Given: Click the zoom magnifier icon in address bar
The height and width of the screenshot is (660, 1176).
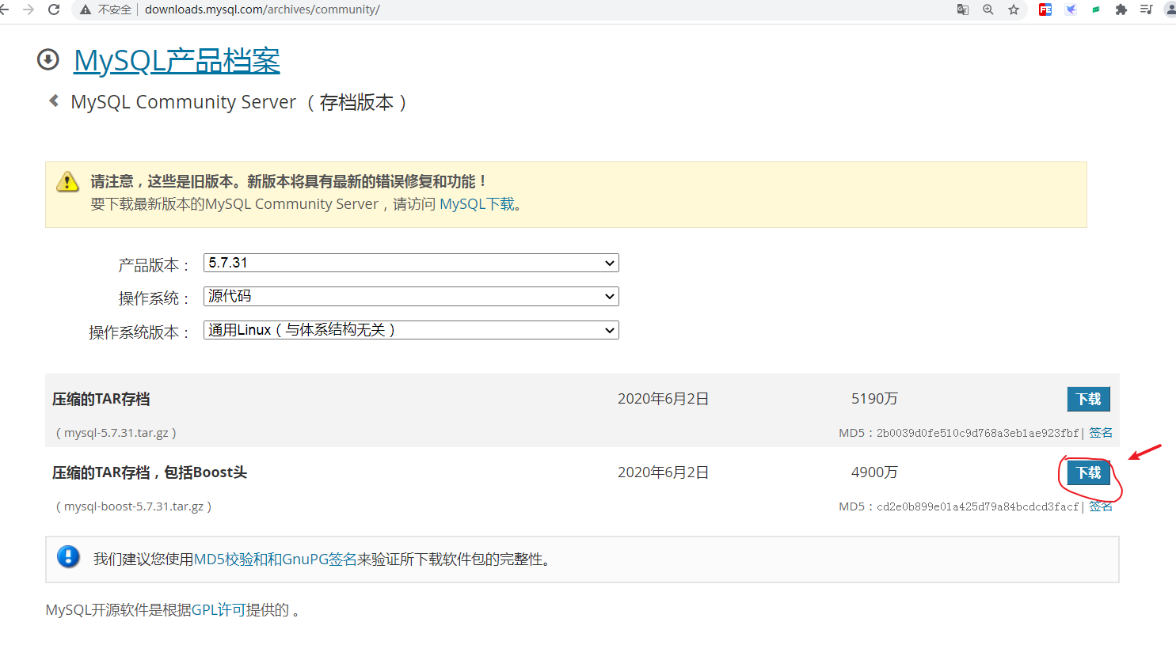Looking at the screenshot, I should pyautogui.click(x=988, y=9).
